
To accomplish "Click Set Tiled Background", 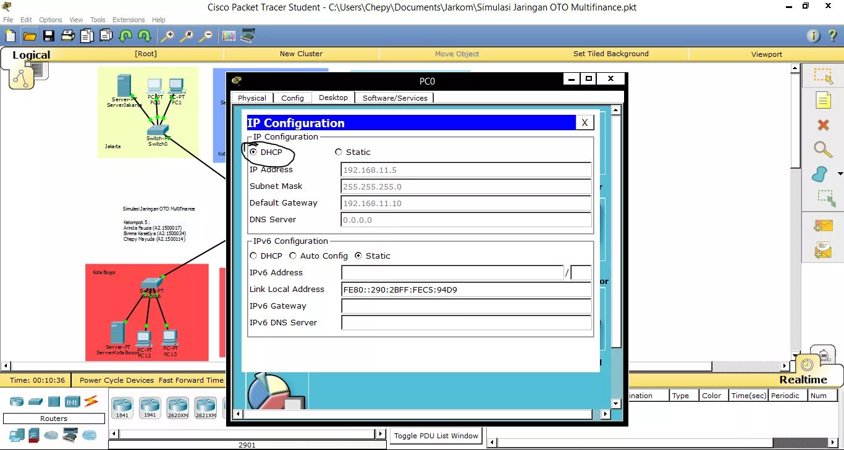I will [x=611, y=54].
